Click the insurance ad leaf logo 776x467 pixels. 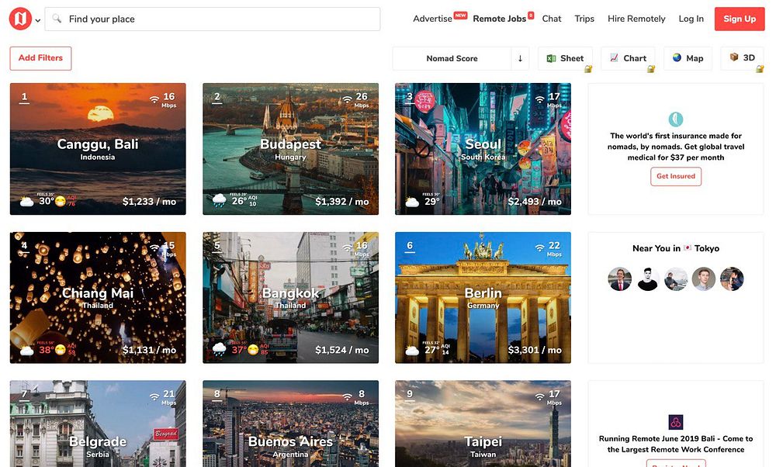click(x=676, y=119)
